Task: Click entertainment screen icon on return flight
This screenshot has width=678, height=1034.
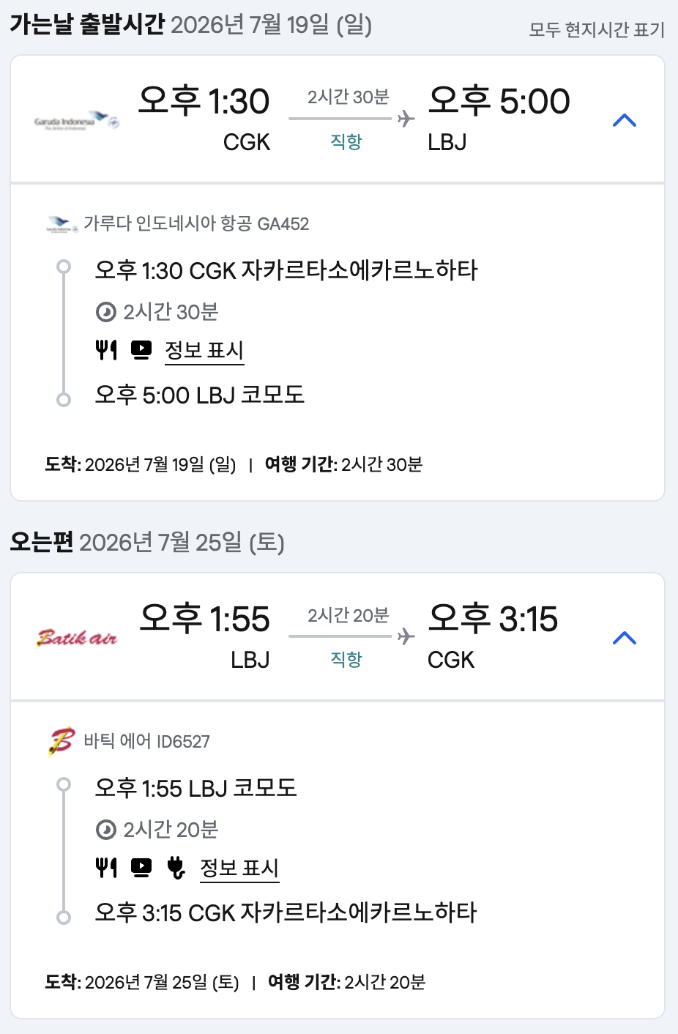Action: [141, 868]
